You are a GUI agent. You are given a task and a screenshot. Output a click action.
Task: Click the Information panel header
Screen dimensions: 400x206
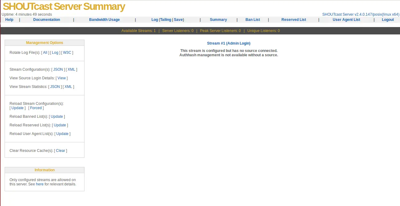[x=45, y=170]
